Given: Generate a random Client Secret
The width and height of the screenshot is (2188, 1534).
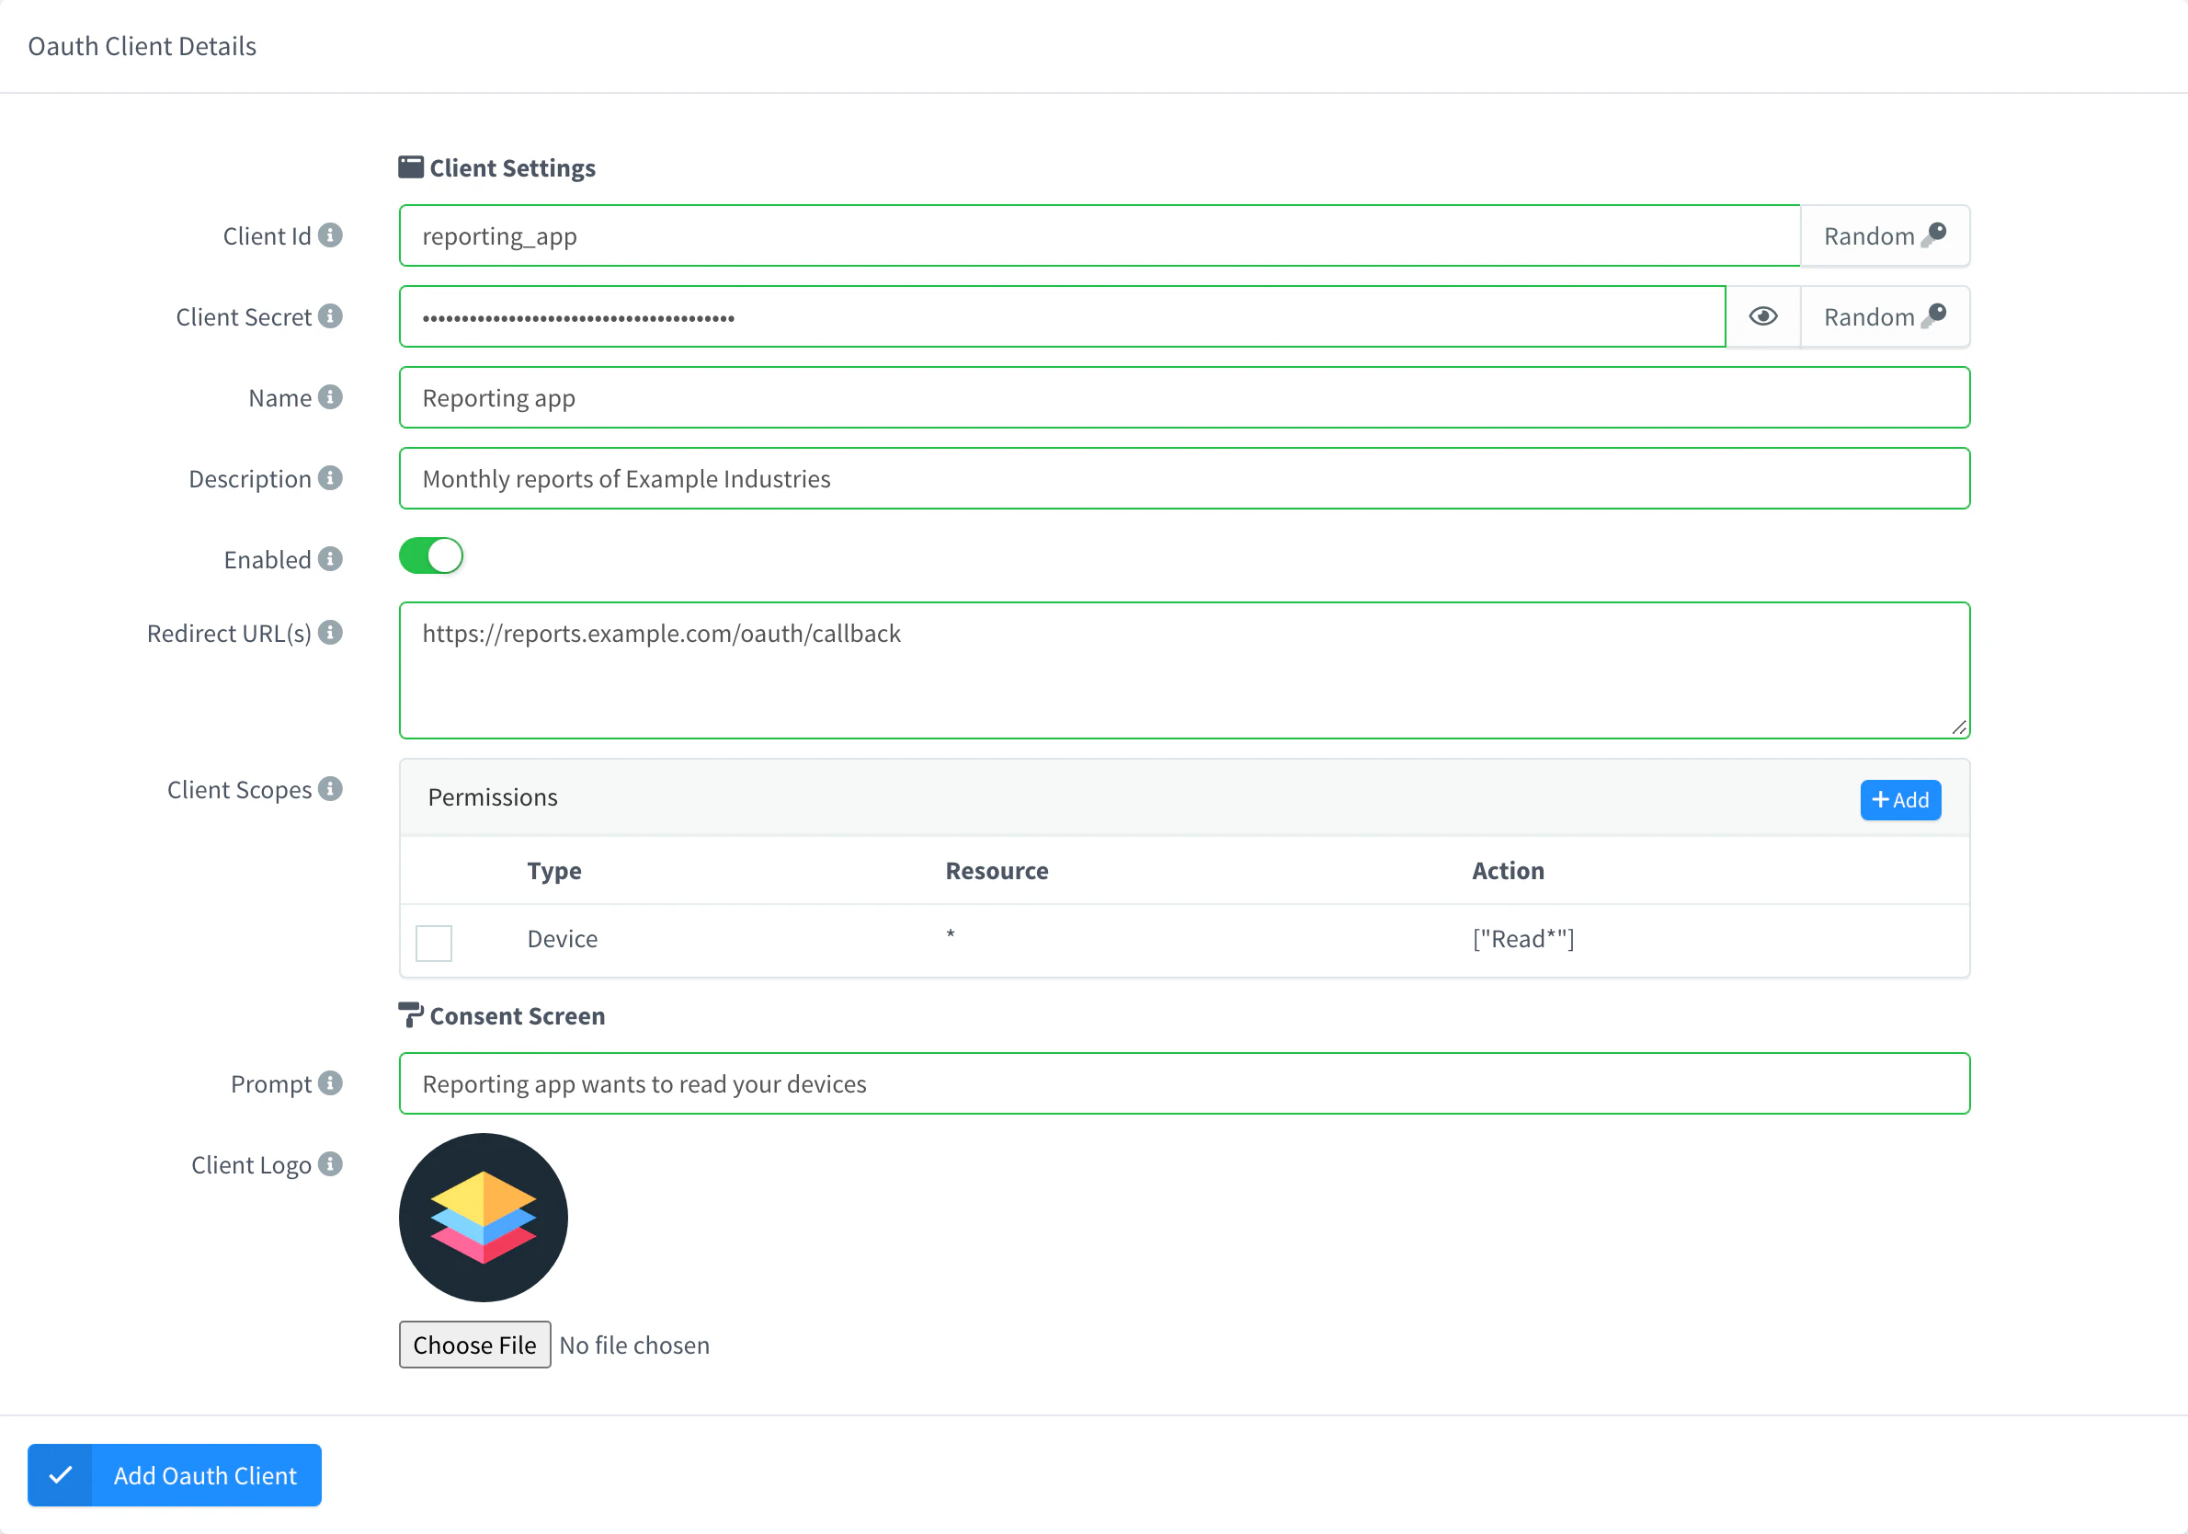Looking at the screenshot, I should point(1884,316).
